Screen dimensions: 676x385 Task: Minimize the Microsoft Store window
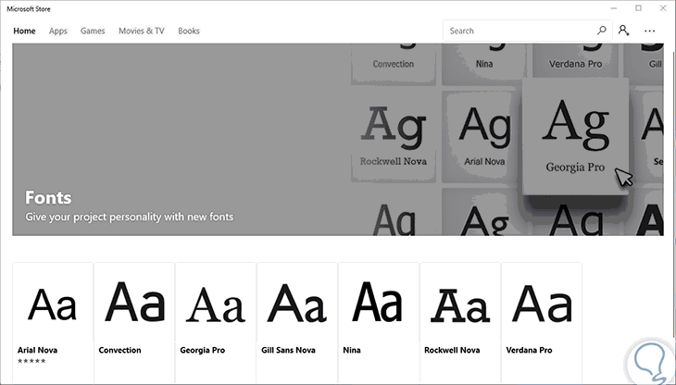(x=614, y=8)
